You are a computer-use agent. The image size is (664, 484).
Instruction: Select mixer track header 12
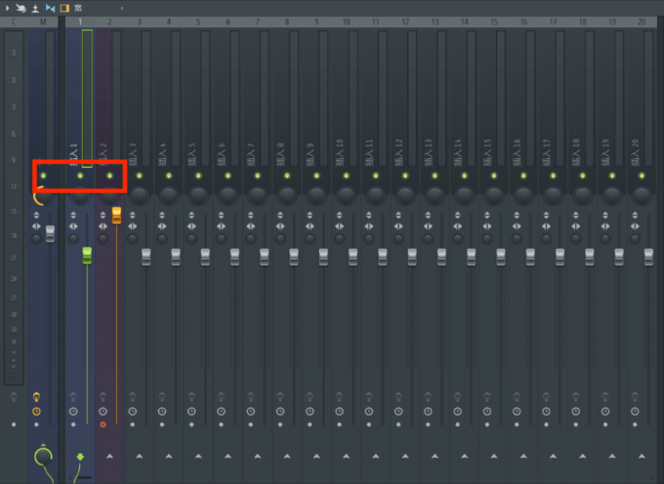[x=405, y=21]
